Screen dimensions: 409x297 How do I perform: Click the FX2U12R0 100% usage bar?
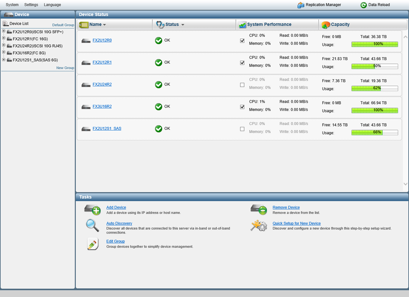click(x=375, y=44)
